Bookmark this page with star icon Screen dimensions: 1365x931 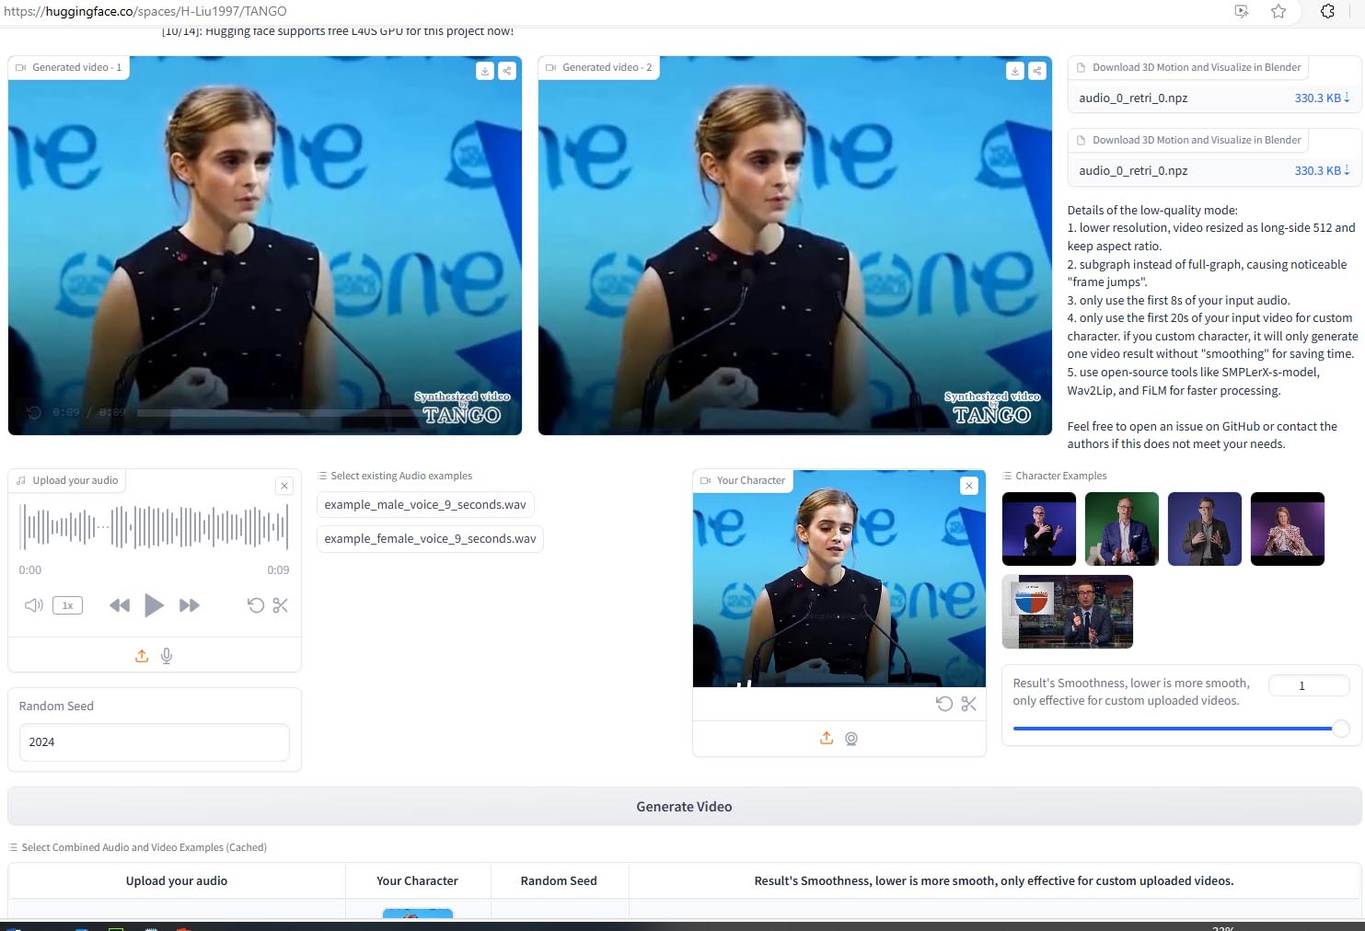click(1278, 11)
